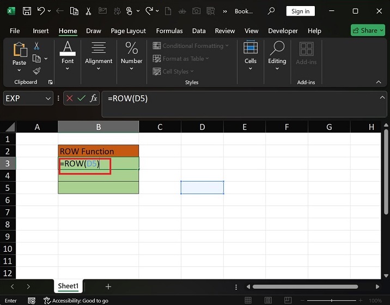390x305 pixels.
Task: Click the Save icon in title bar
Action: [27, 11]
